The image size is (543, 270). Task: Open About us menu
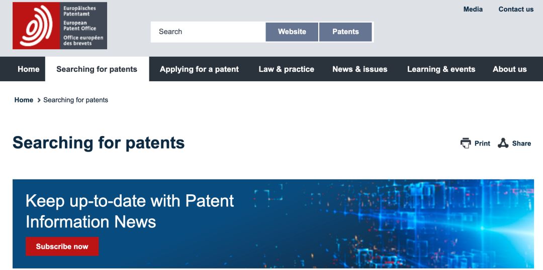[510, 69]
